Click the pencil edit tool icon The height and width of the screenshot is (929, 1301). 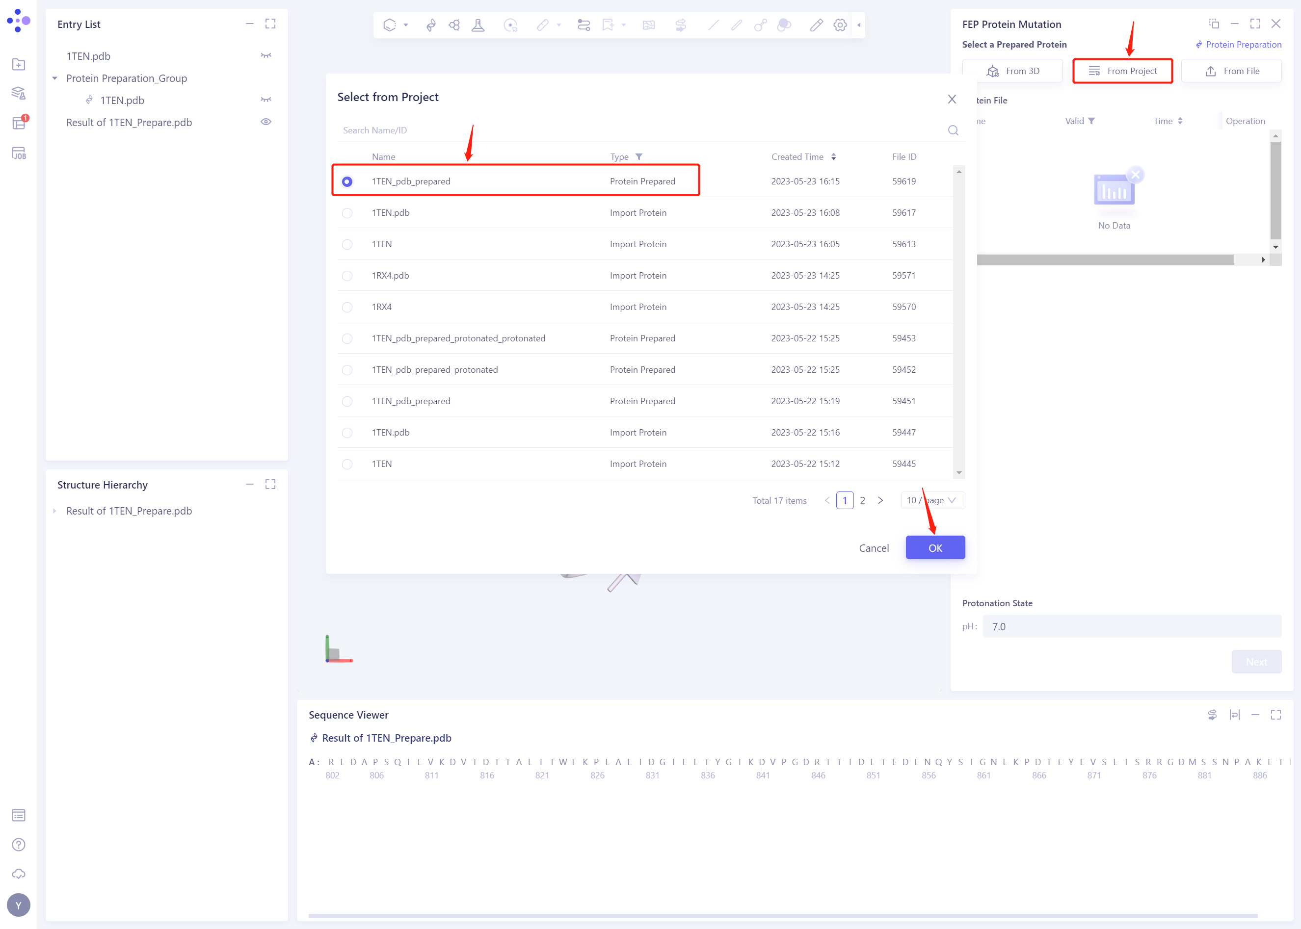[x=816, y=25]
